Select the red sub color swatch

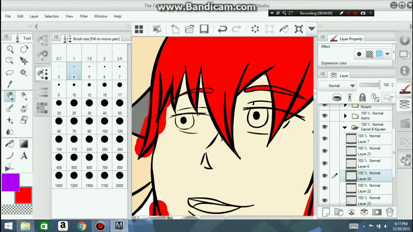(23, 195)
